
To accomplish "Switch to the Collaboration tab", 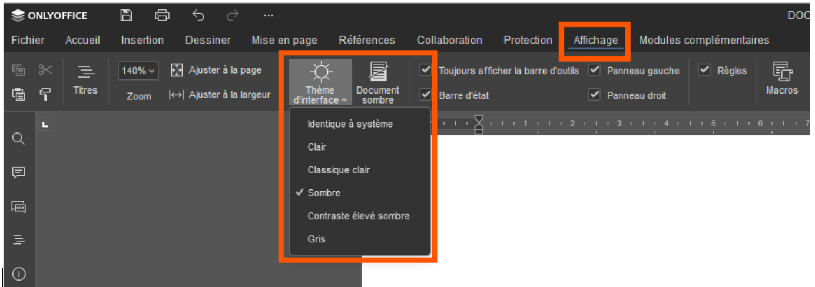I will tap(449, 41).
